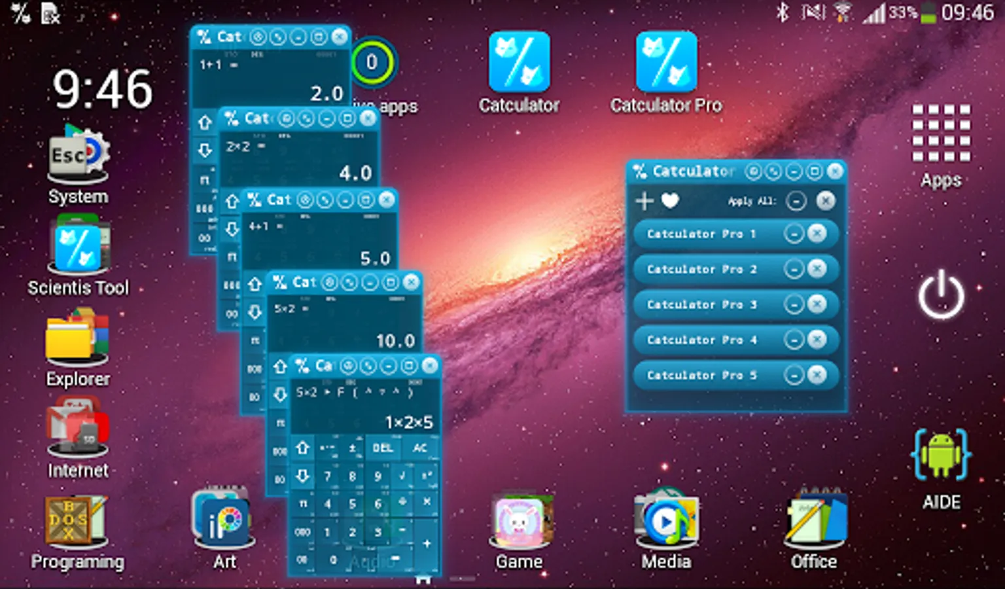Close Catculator Pro 2 from list

point(817,269)
